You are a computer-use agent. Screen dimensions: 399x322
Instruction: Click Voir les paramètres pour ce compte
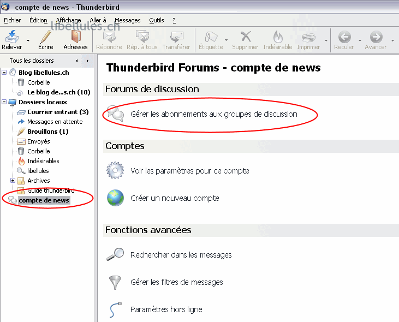click(190, 171)
